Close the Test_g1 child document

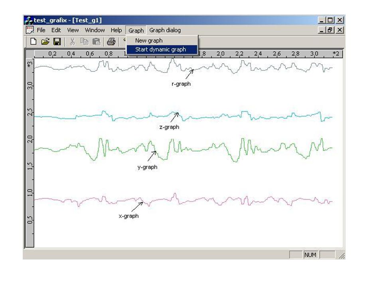340,30
